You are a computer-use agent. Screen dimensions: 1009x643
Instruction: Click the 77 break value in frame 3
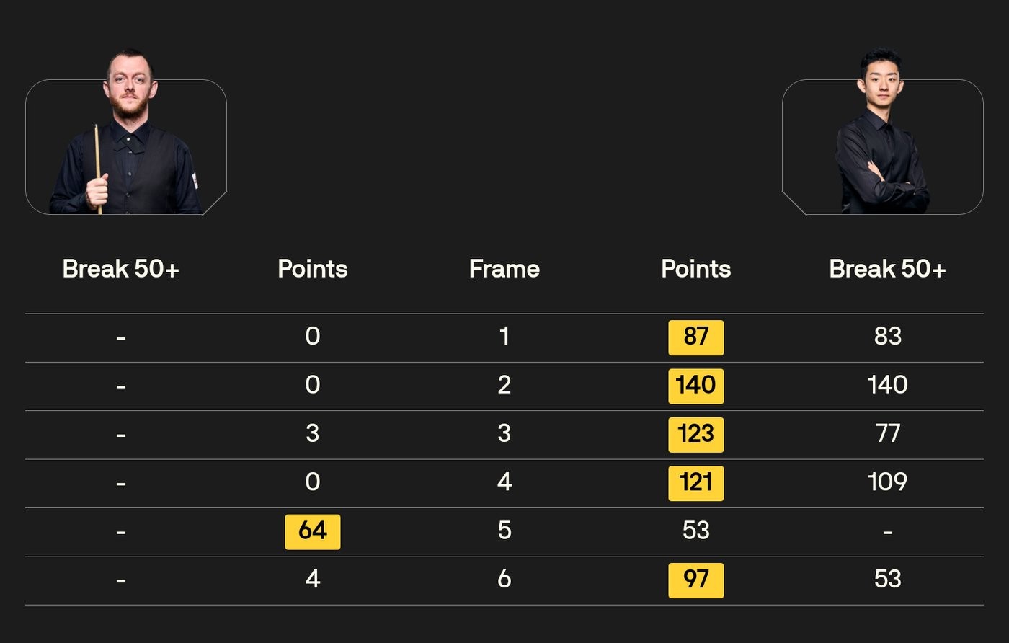[887, 434]
